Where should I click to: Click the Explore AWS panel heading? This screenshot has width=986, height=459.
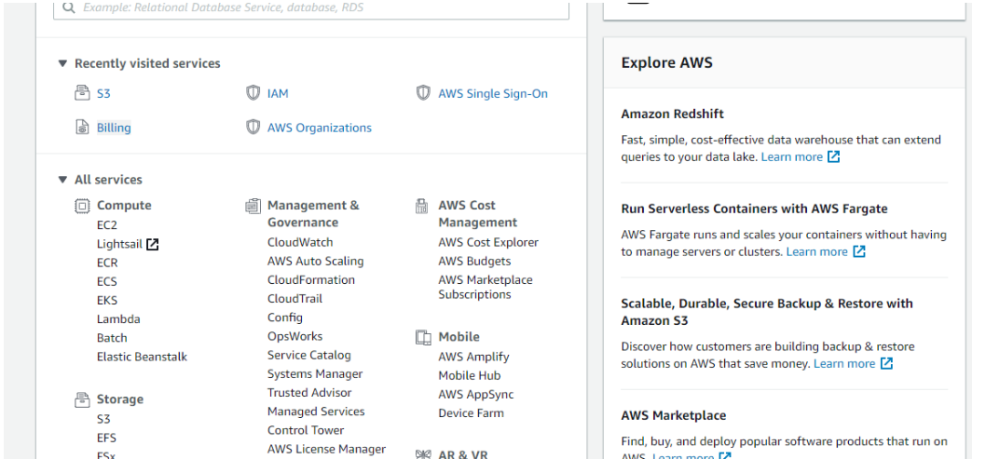pyautogui.click(x=667, y=62)
